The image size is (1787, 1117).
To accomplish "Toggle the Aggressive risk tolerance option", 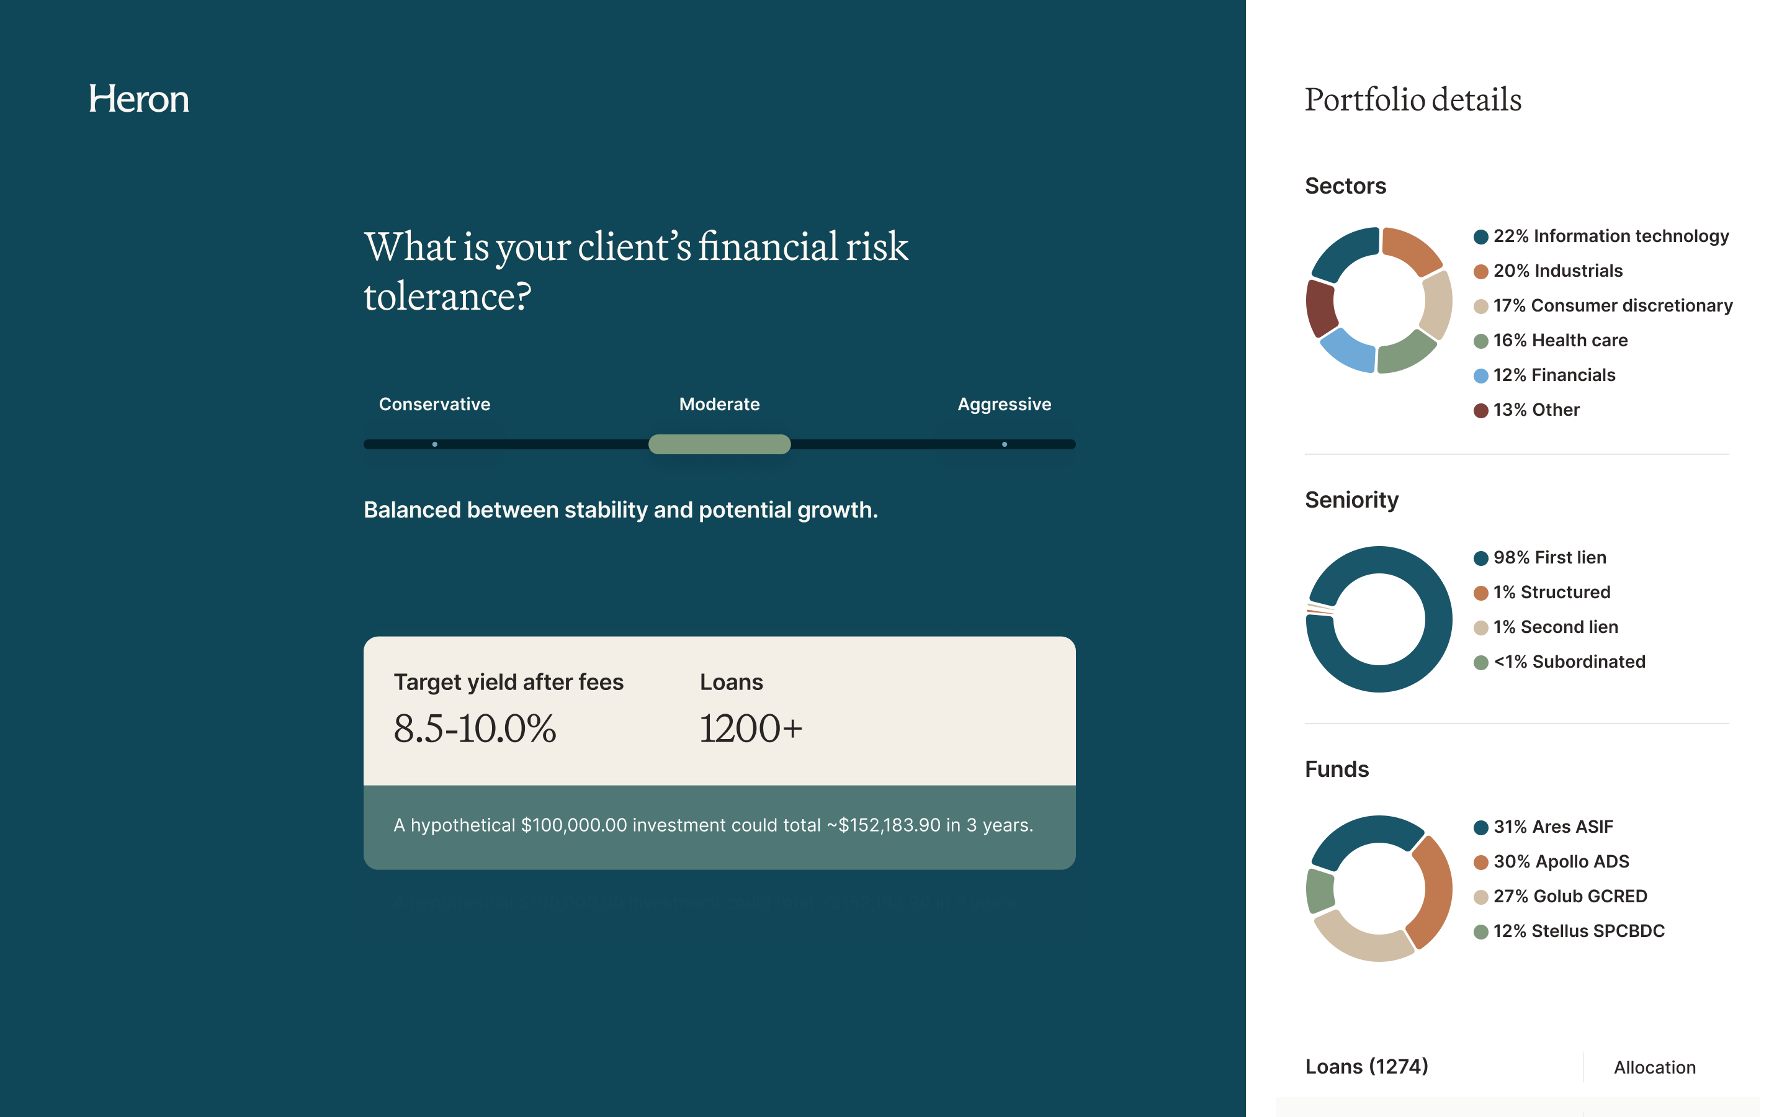I will pyautogui.click(x=1002, y=444).
